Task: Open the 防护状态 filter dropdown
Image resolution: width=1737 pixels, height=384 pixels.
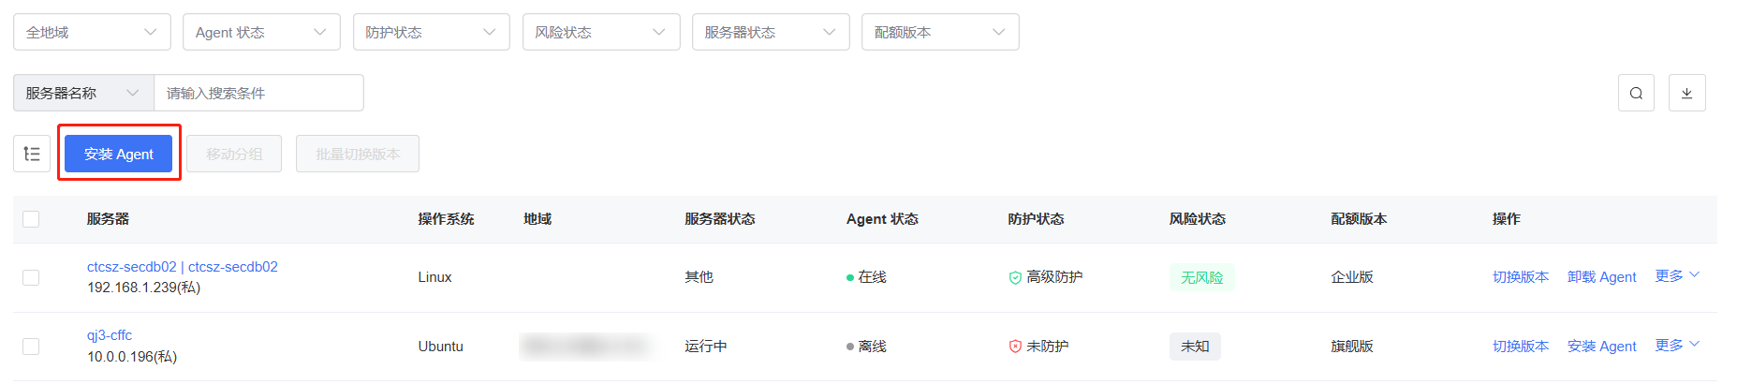Action: point(431,32)
